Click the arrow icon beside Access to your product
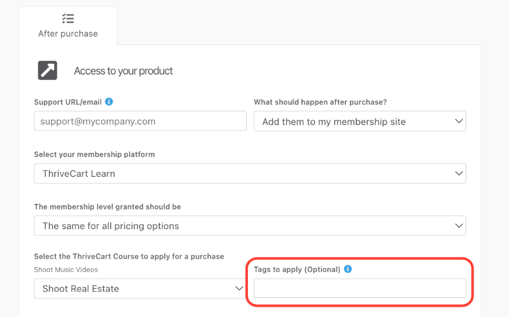Viewport: 509px width, 317px height. [48, 70]
